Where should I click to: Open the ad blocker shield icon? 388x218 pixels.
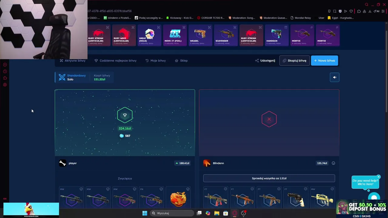[x=340, y=11]
